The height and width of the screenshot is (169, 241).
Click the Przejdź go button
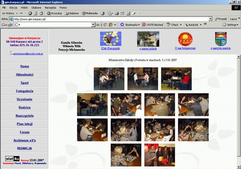pyautogui.click(x=221, y=19)
